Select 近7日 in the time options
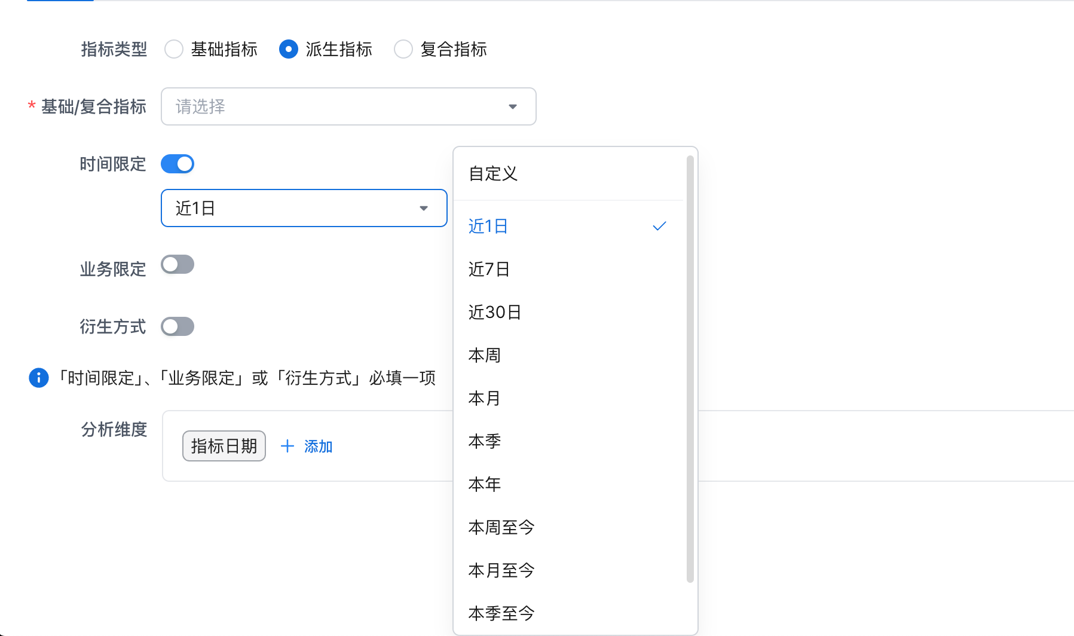This screenshot has height=636, width=1074. [489, 269]
